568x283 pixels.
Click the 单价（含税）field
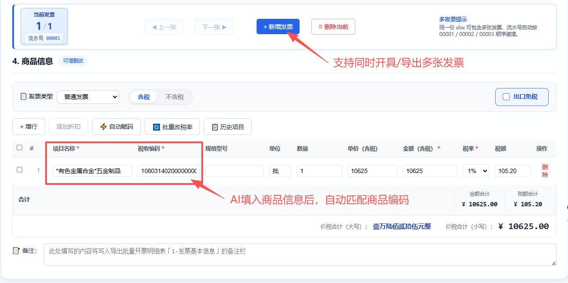coord(372,171)
